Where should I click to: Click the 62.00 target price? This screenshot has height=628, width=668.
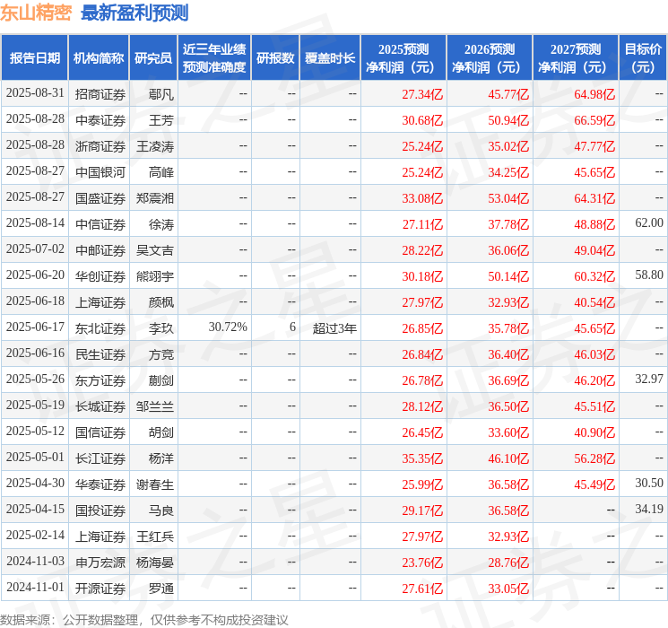649,223
